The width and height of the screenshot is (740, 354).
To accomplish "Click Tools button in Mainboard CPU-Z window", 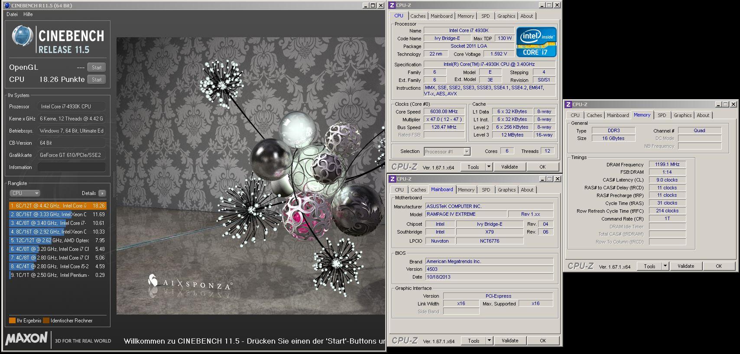I will coord(474,341).
